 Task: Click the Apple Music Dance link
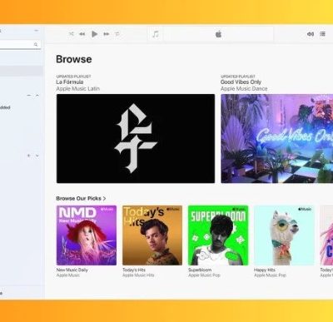tap(244, 89)
